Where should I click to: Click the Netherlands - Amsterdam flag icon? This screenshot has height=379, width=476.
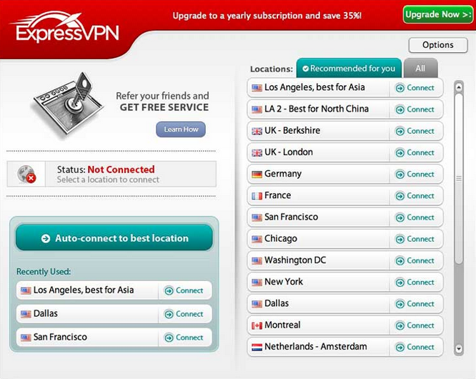[257, 347]
